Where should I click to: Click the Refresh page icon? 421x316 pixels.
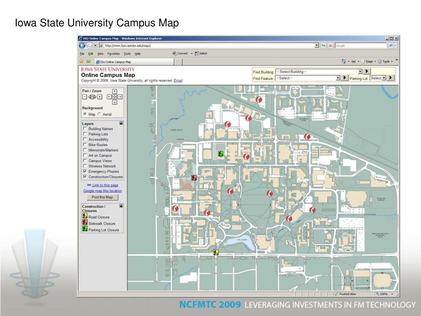(324, 46)
